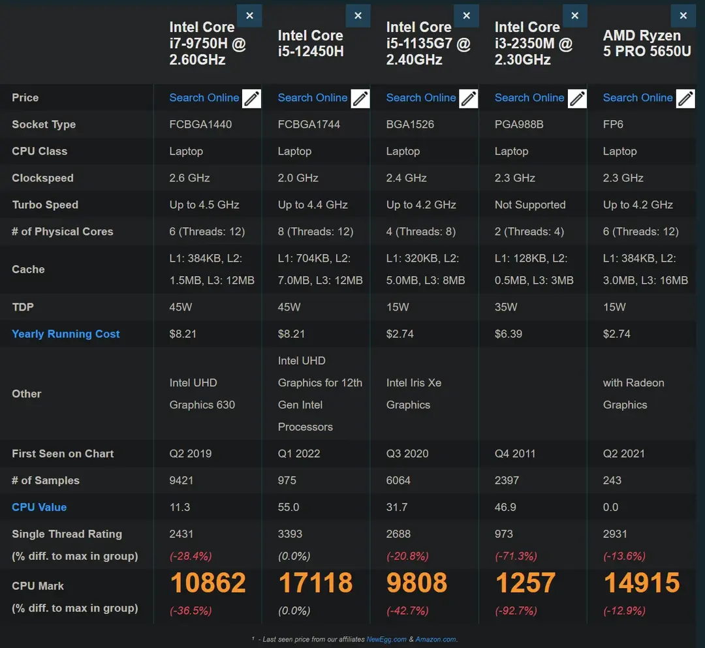This screenshot has height=648, width=705.
Task: Edit the price for Intel Core i7-9750H
Action: click(x=251, y=98)
